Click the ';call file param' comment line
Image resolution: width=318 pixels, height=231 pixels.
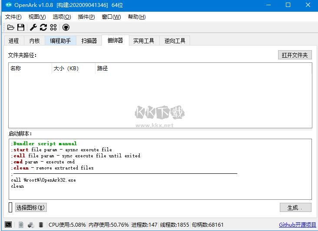76,156
